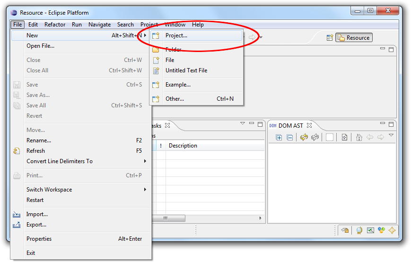Open the globe icon in the status bar
Image resolution: width=411 pixels, height=262 pixels.
[x=359, y=230]
